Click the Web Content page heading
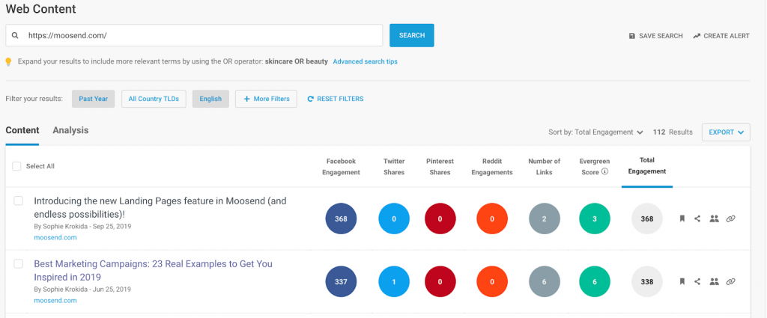 click(40, 9)
